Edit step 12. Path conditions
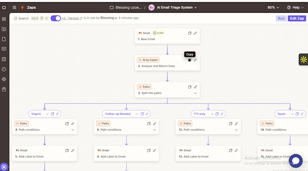Screen dimensions: 308x171 point(236,124)
